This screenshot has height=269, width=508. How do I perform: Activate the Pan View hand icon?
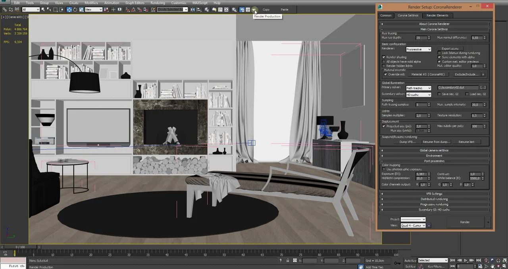click(x=492, y=266)
